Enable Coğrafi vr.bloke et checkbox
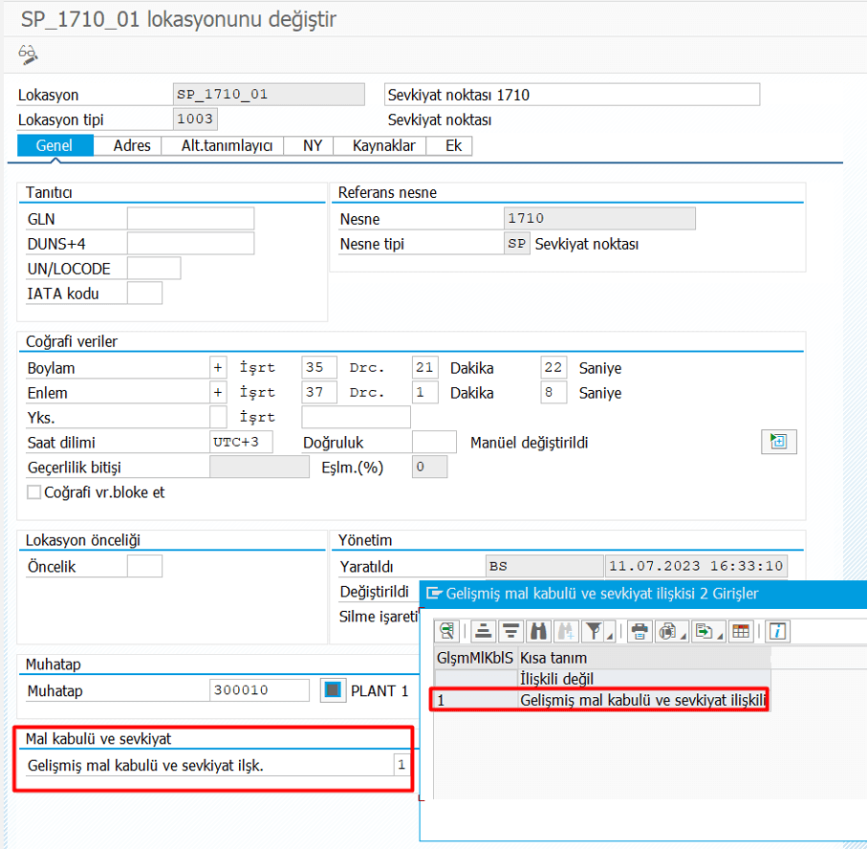 [34, 492]
